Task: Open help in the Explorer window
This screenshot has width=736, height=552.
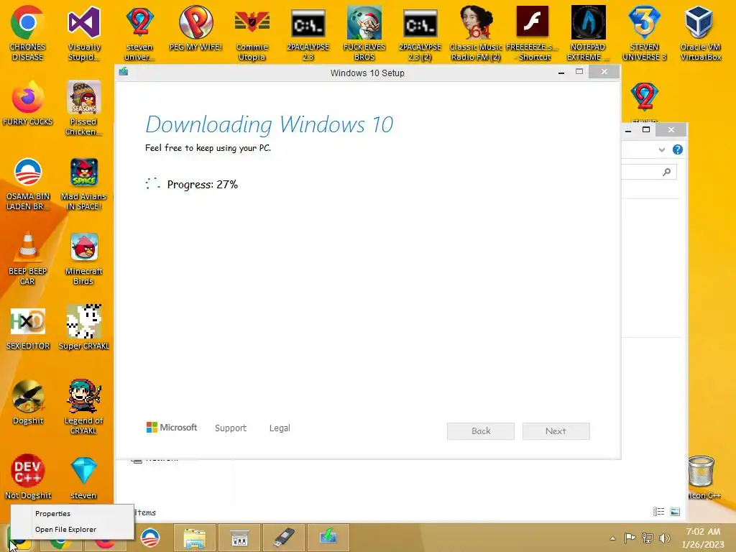Action: click(677, 149)
